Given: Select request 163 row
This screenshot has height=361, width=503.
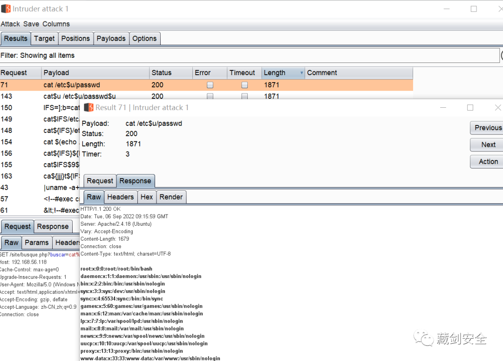Looking at the screenshot, I should (x=40, y=176).
